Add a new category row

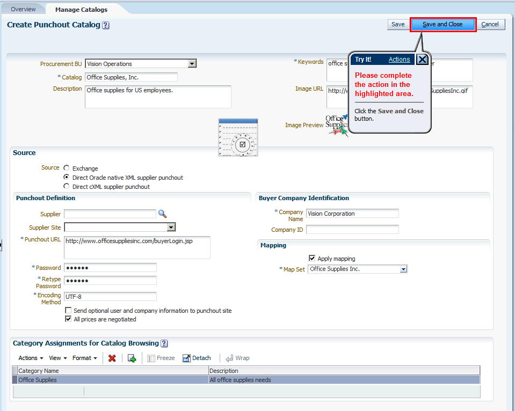(132, 358)
